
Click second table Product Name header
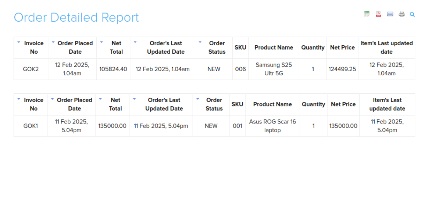click(x=272, y=104)
